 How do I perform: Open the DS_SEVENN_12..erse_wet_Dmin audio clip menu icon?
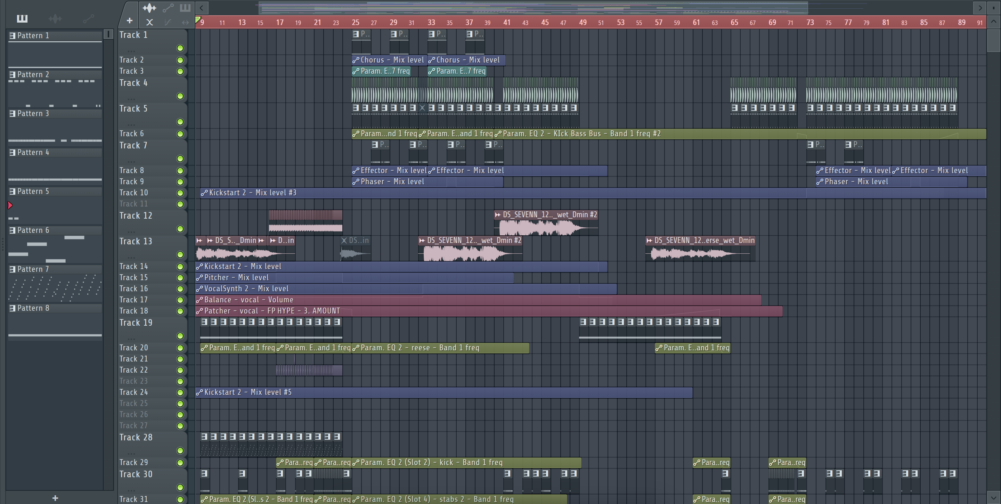[x=649, y=241]
